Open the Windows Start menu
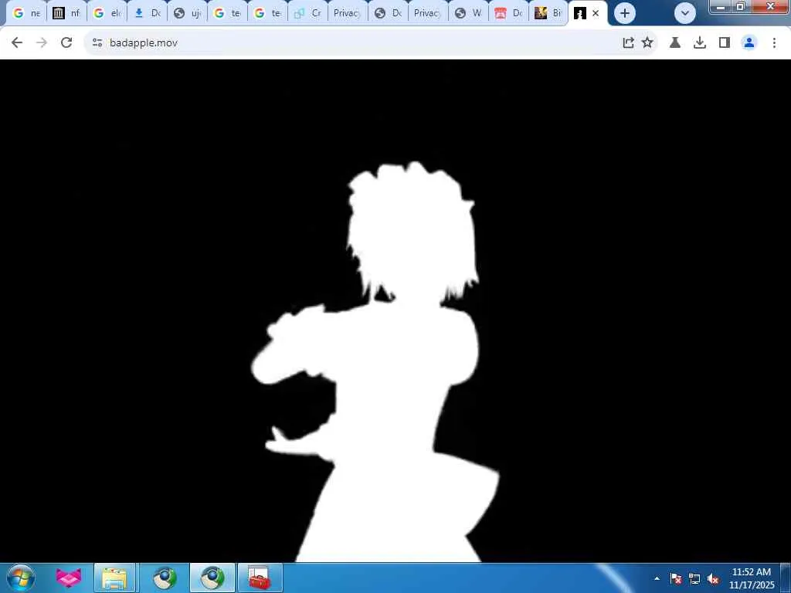 (21, 578)
